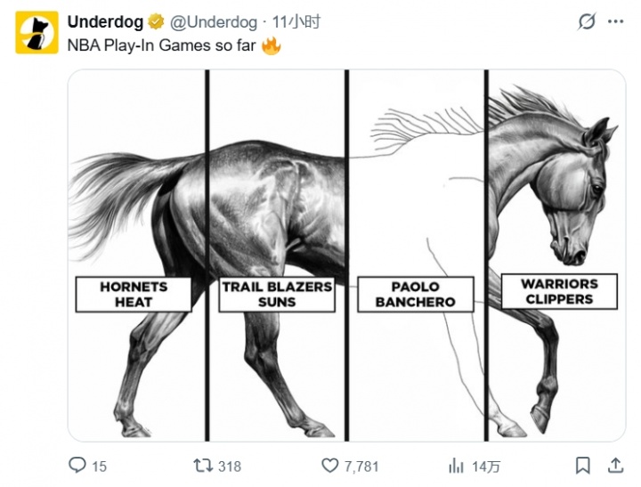Reply using the comment bubble icon

pyautogui.click(x=78, y=465)
